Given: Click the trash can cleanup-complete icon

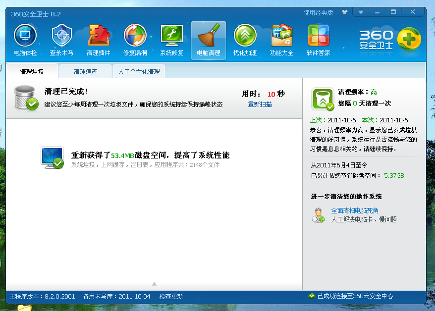Looking at the screenshot, I should coord(26,98).
